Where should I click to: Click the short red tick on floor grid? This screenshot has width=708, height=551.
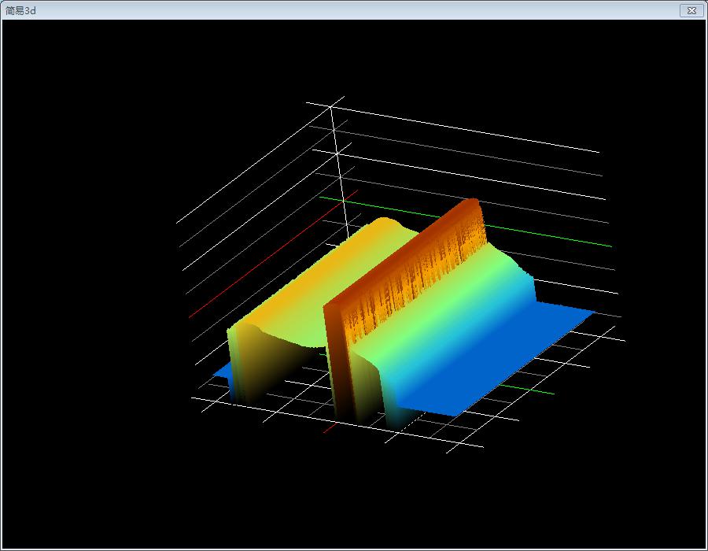point(330,429)
